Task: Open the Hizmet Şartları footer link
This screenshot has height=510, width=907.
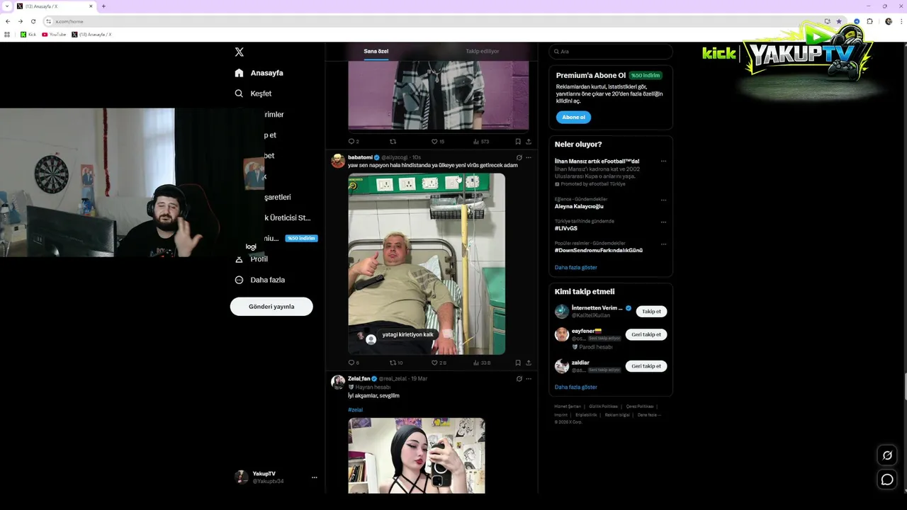Action: (x=568, y=407)
